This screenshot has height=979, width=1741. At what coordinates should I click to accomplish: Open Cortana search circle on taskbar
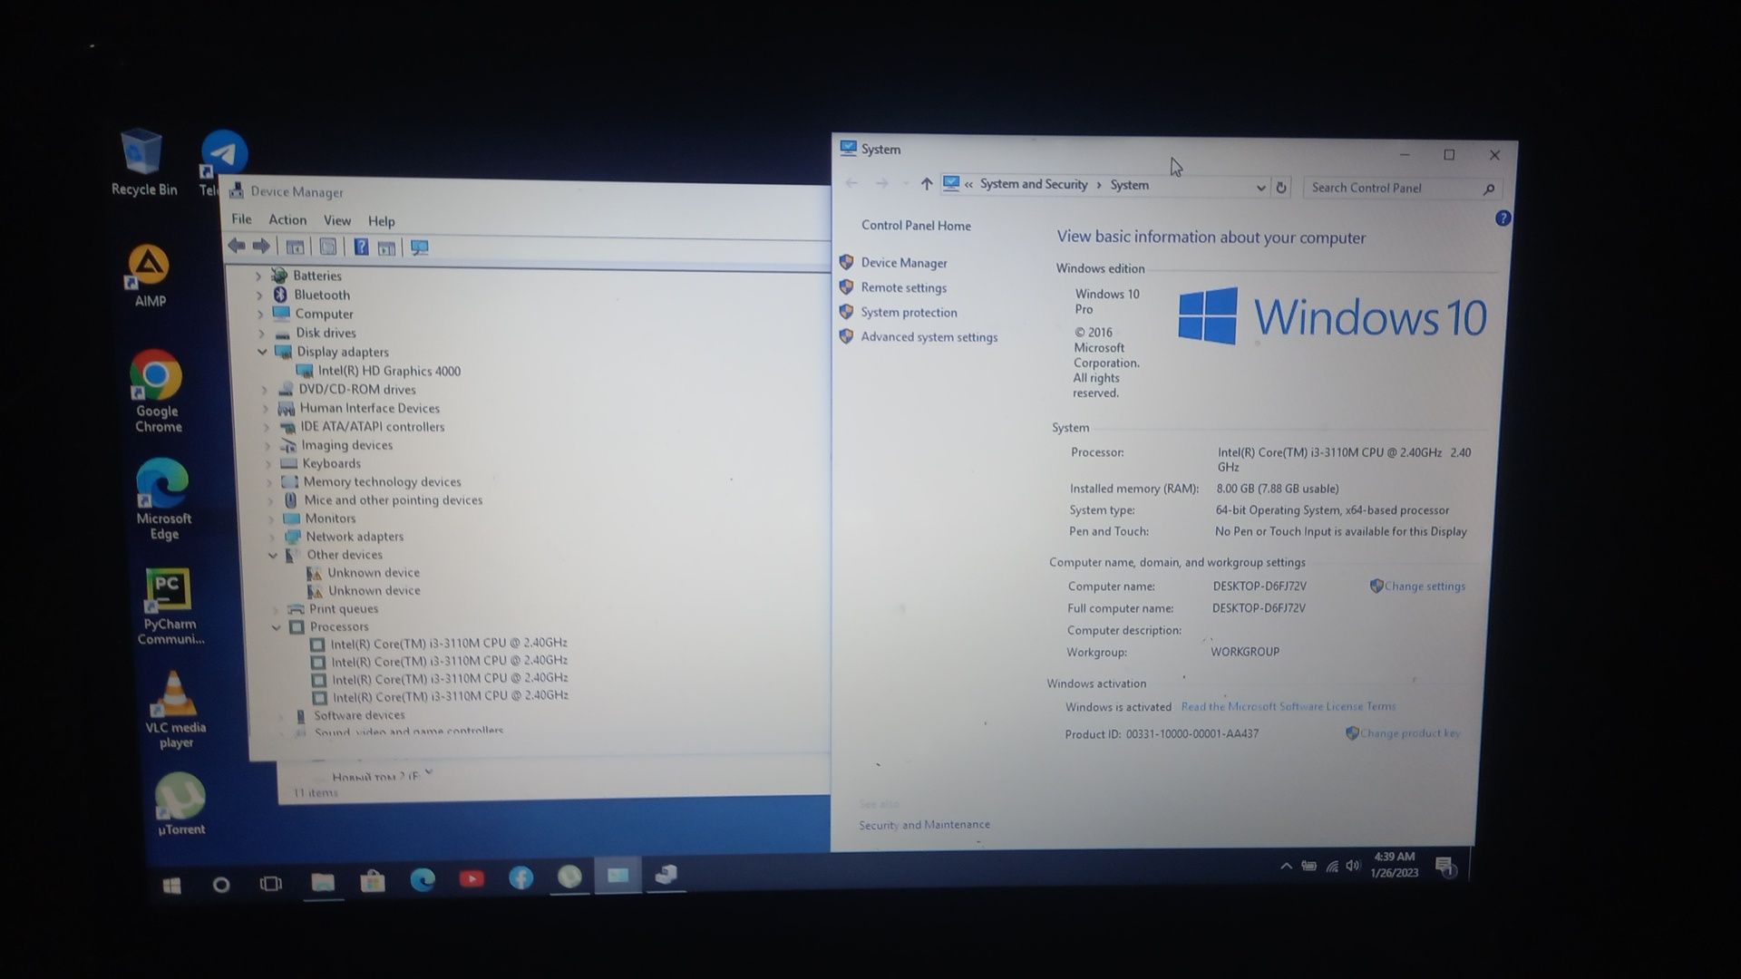(x=220, y=885)
